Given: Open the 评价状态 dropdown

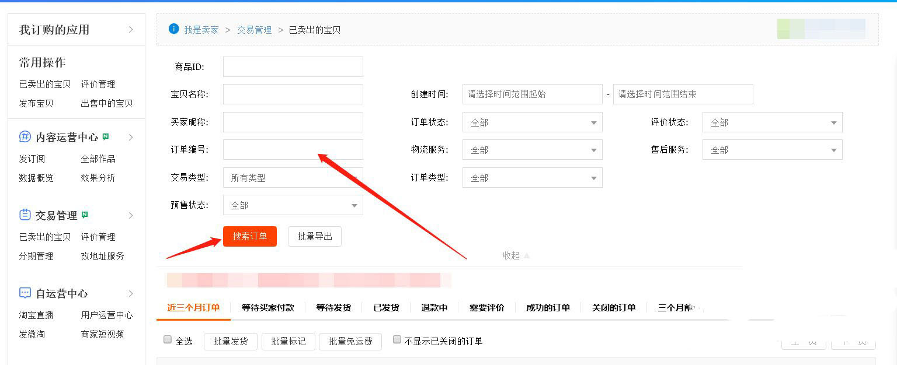Looking at the screenshot, I should tap(773, 122).
